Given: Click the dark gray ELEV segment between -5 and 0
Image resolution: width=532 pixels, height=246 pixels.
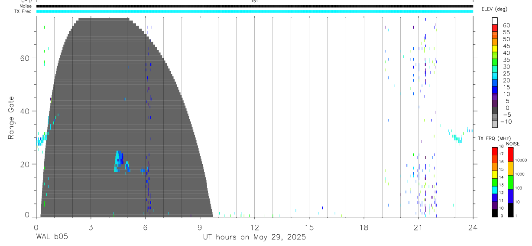Looking at the screenshot, I should pos(495,111).
